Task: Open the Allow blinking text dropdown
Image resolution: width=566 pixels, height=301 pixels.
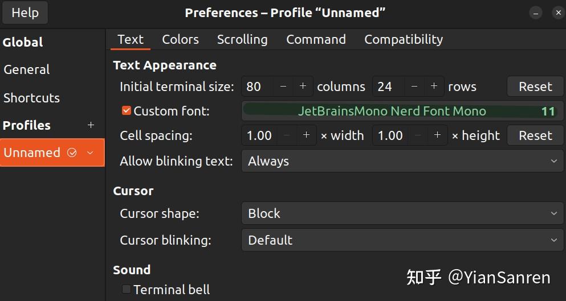Action: tap(401, 161)
